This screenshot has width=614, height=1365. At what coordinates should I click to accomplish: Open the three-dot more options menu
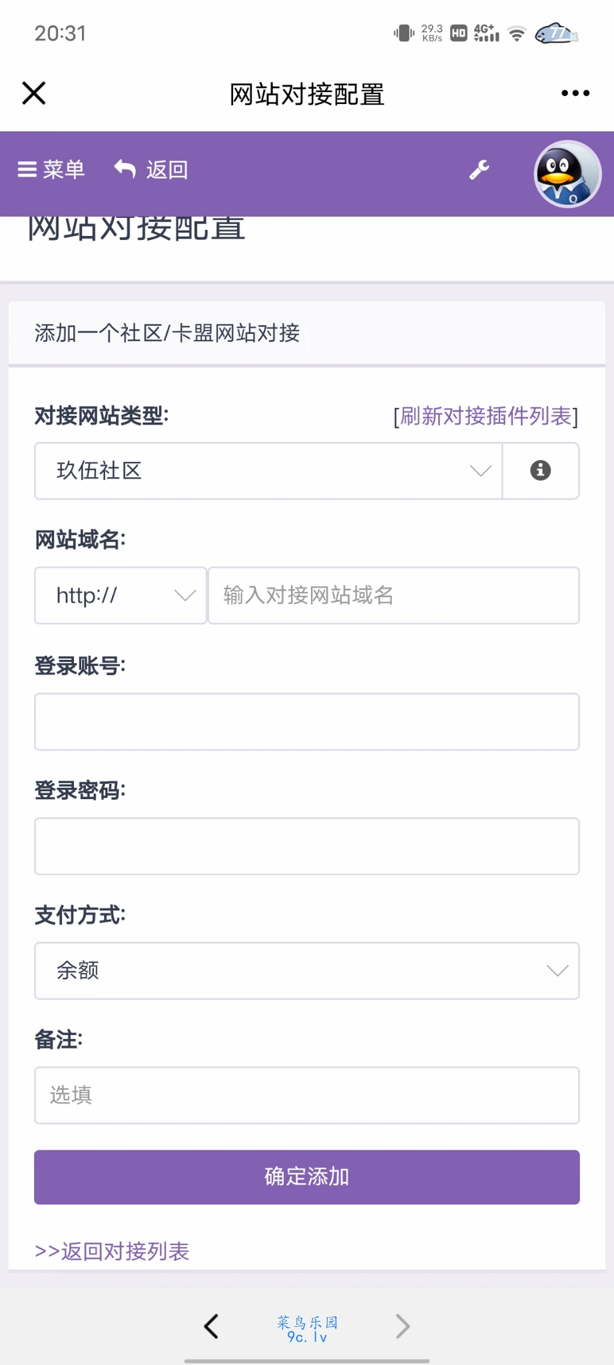click(x=575, y=93)
